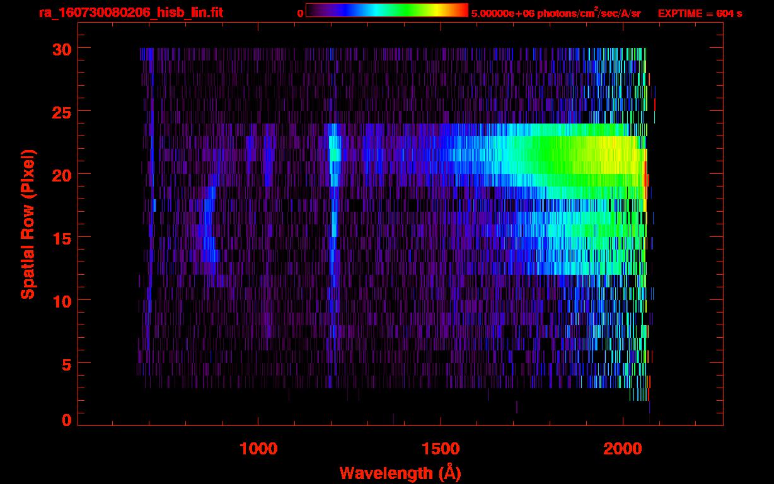Click the 1500 wavelength tick label
774x484 pixels.
click(441, 448)
